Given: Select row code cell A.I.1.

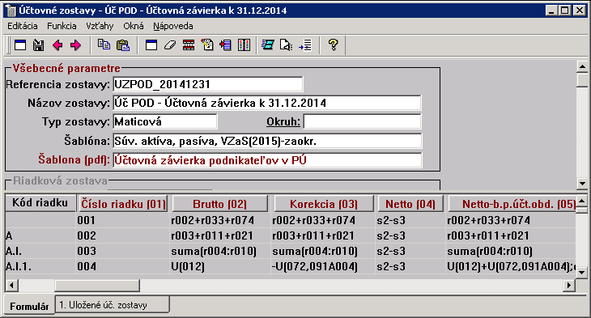Looking at the screenshot, I should pos(40,266).
